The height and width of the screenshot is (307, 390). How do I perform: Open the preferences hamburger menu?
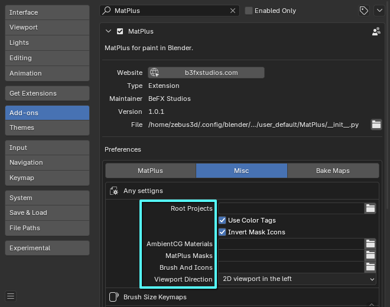pos(11,296)
